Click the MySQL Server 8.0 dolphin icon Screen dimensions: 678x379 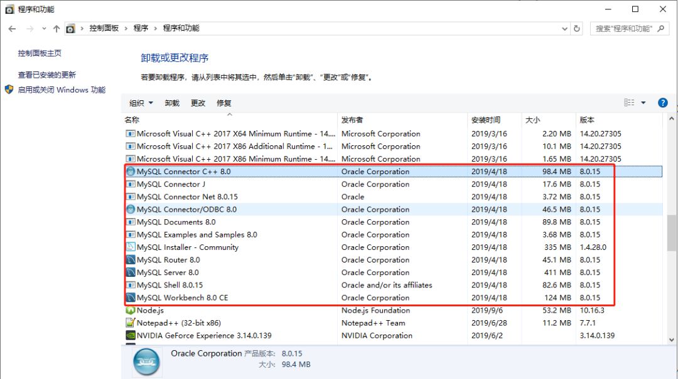point(130,273)
